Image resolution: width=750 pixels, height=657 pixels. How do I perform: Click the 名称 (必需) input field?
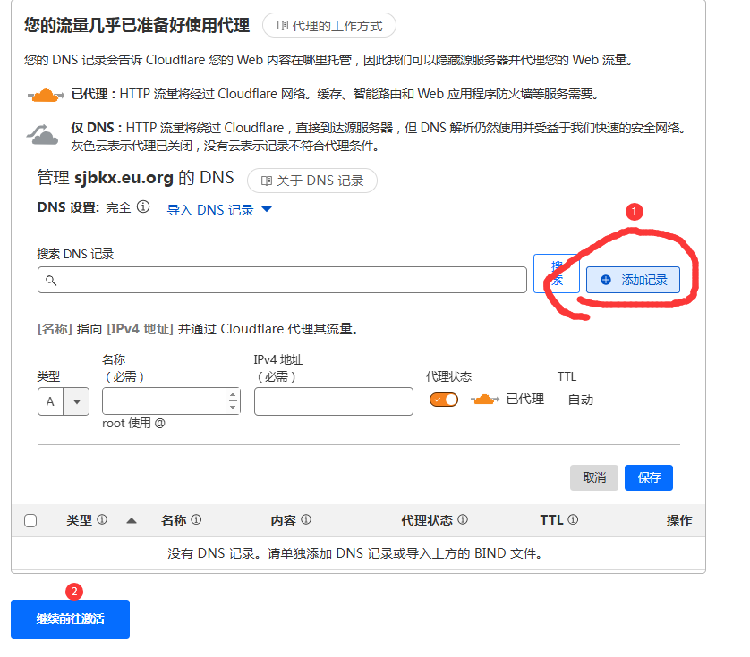(x=171, y=400)
